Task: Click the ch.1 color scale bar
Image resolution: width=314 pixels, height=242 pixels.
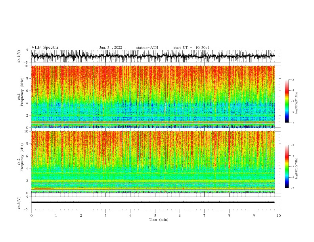Action: [x=287, y=101]
